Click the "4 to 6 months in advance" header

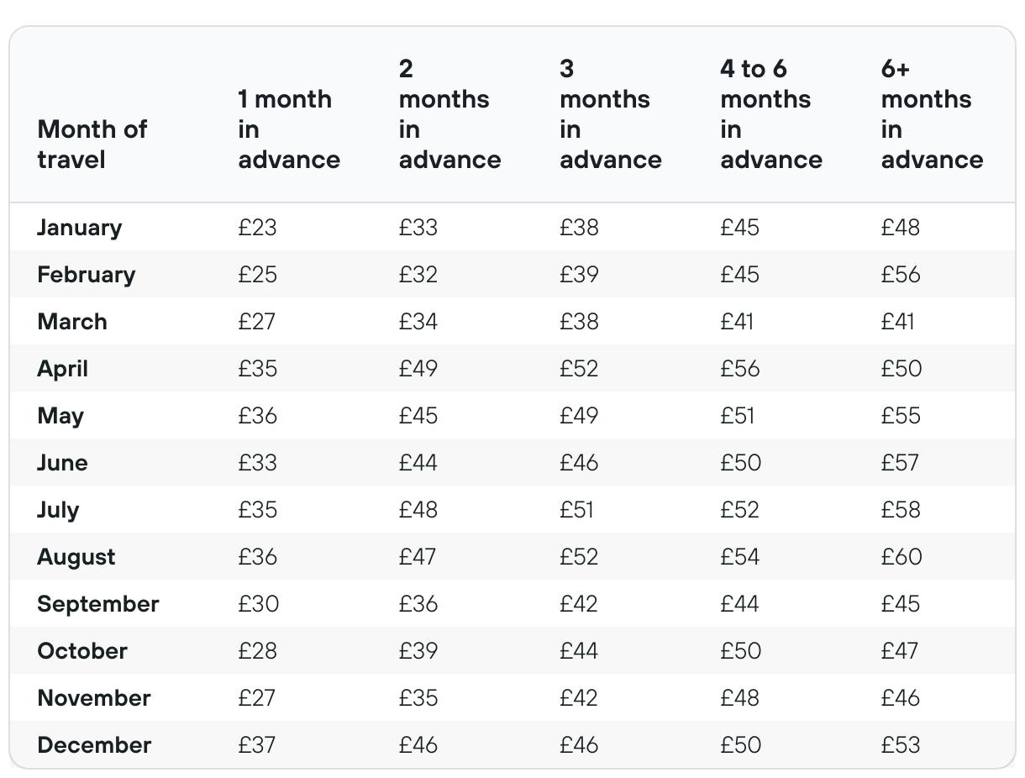770,113
